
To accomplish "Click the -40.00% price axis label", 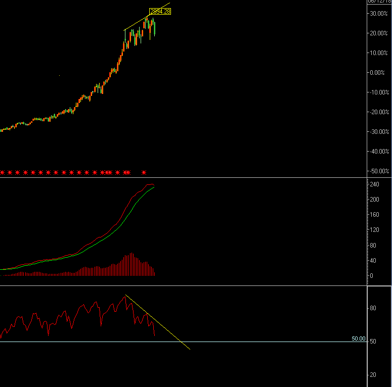I will tap(379, 152).
